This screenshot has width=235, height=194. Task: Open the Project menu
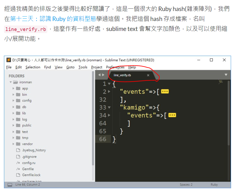[97, 67]
